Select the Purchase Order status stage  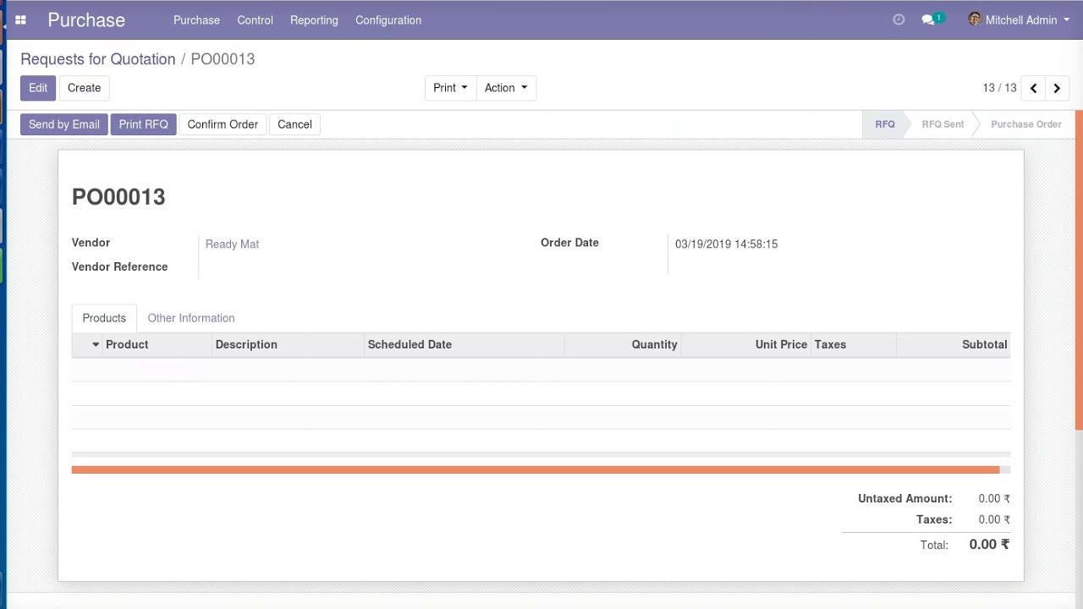point(1025,124)
